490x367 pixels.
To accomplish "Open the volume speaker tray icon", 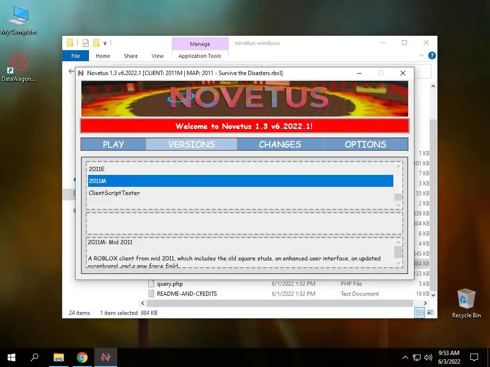I will 428,357.
